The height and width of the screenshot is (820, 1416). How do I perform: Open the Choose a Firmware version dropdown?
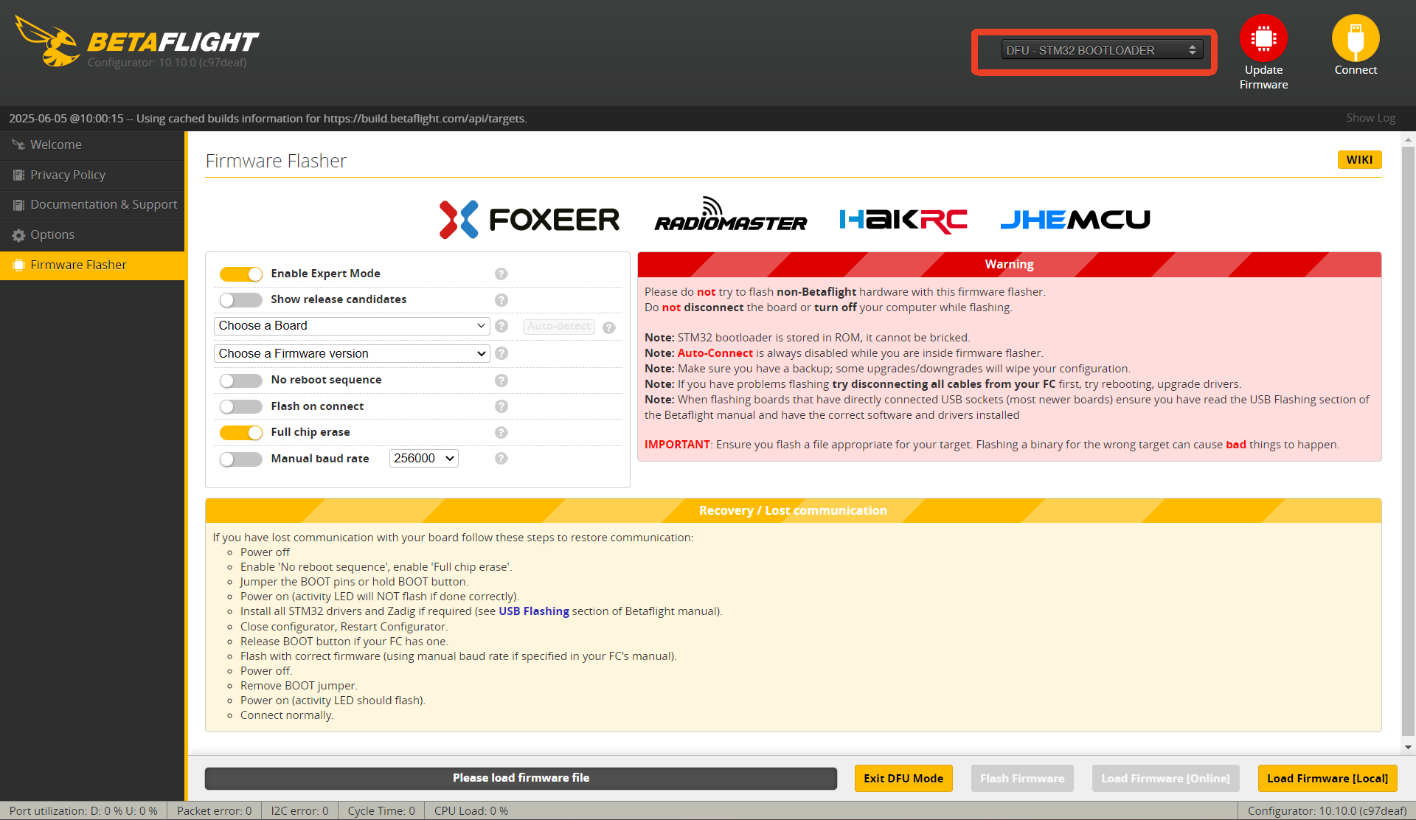[352, 354]
